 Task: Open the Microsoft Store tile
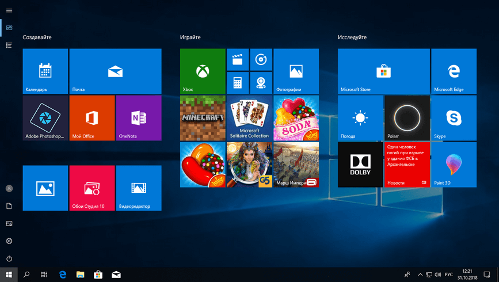point(384,71)
